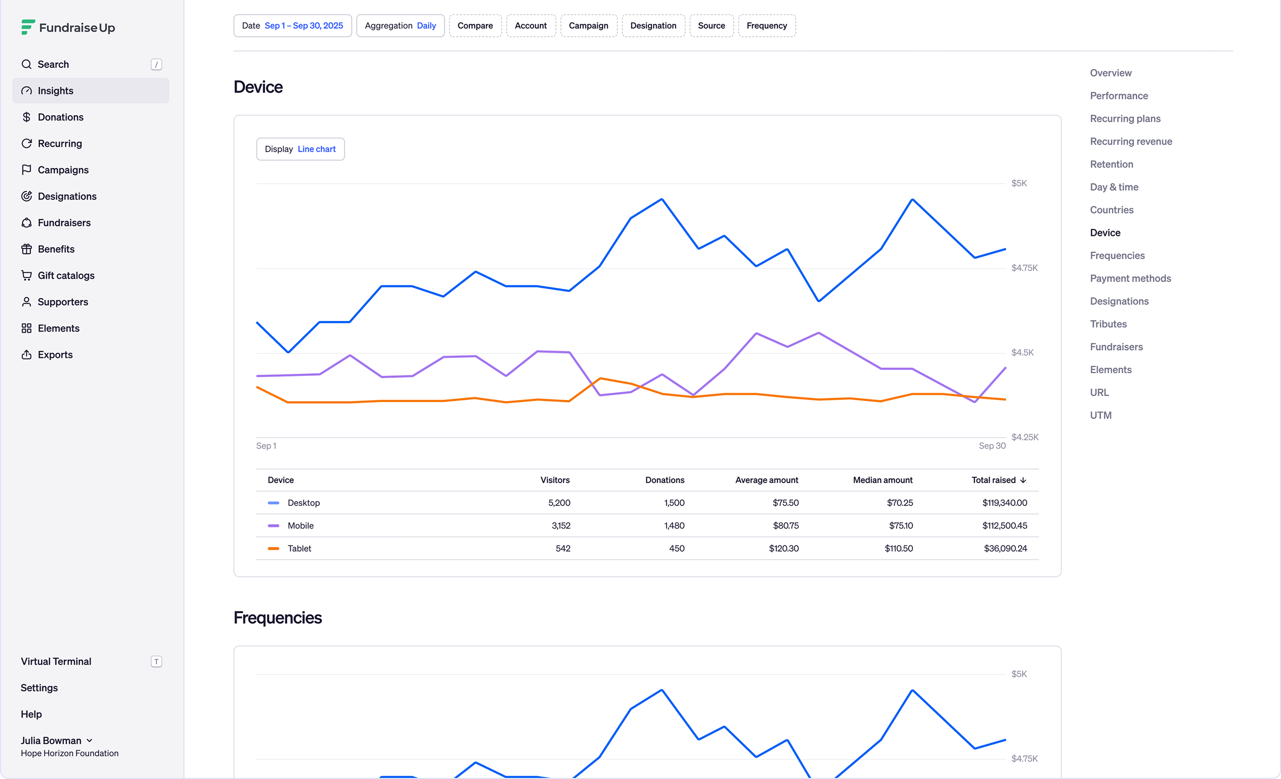Jump to the Tributes section

pyautogui.click(x=1109, y=324)
